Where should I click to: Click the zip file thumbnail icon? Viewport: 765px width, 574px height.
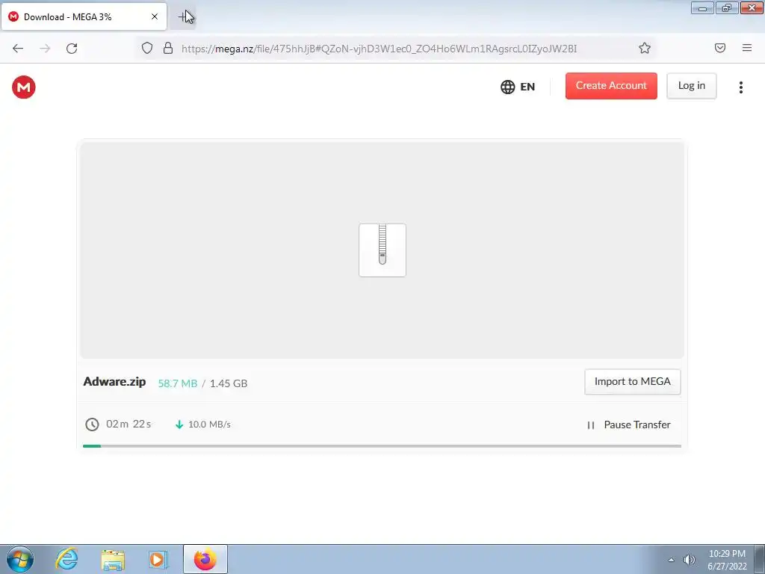[x=382, y=250]
